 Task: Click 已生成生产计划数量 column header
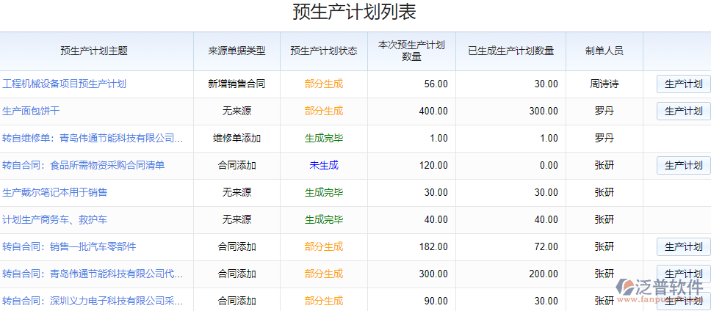click(511, 51)
